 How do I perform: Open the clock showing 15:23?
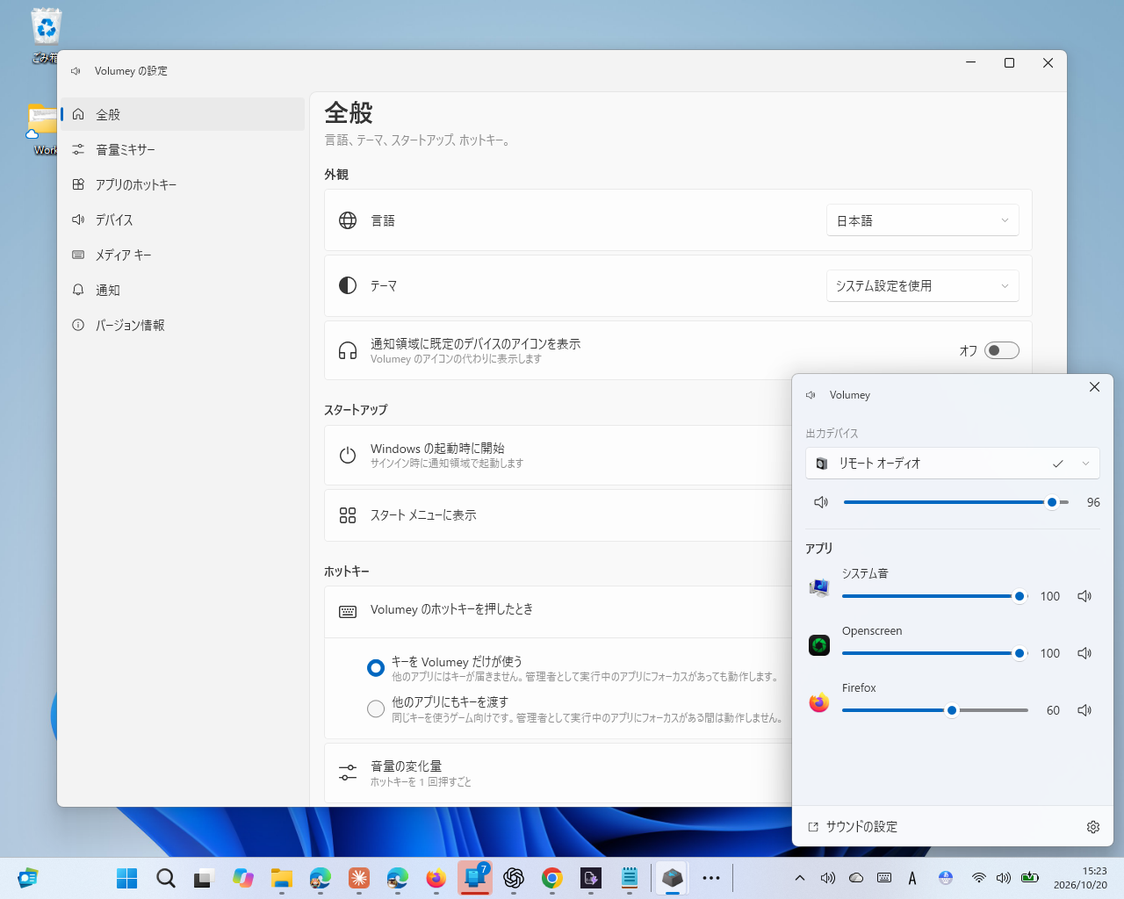click(1080, 878)
